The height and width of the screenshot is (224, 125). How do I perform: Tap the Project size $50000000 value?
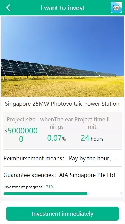pyautogui.click(x=21, y=135)
